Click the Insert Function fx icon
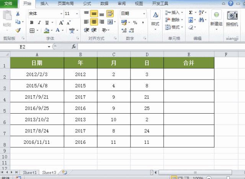This screenshot has height=179, width=245. tap(74, 47)
